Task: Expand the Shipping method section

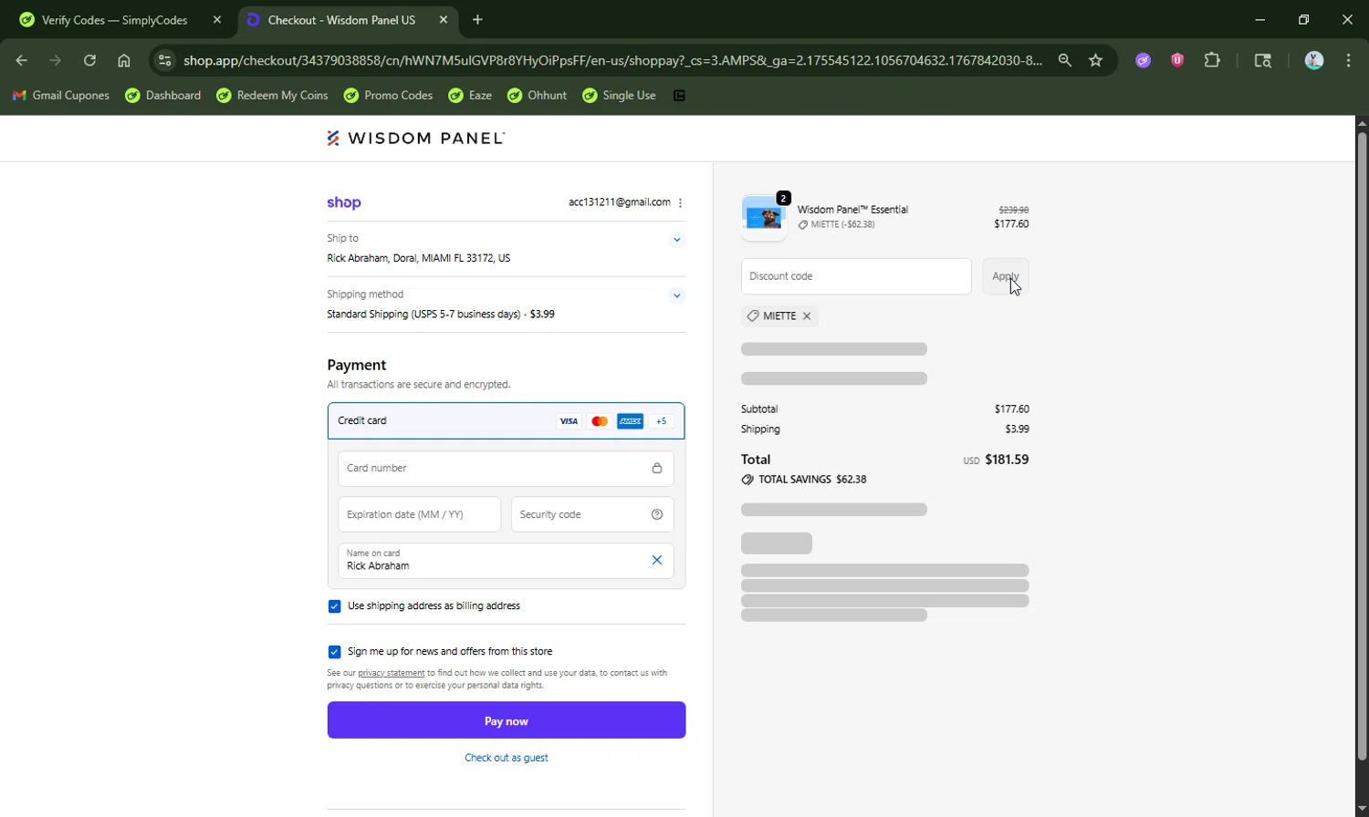Action: pos(676,295)
